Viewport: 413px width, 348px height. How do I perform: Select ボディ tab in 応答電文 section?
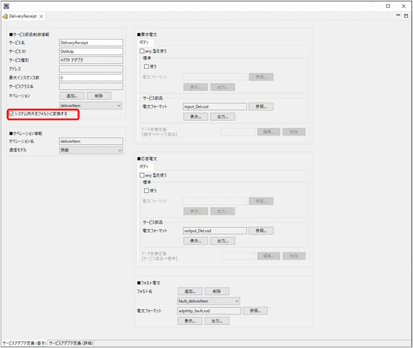pyautogui.click(x=145, y=167)
